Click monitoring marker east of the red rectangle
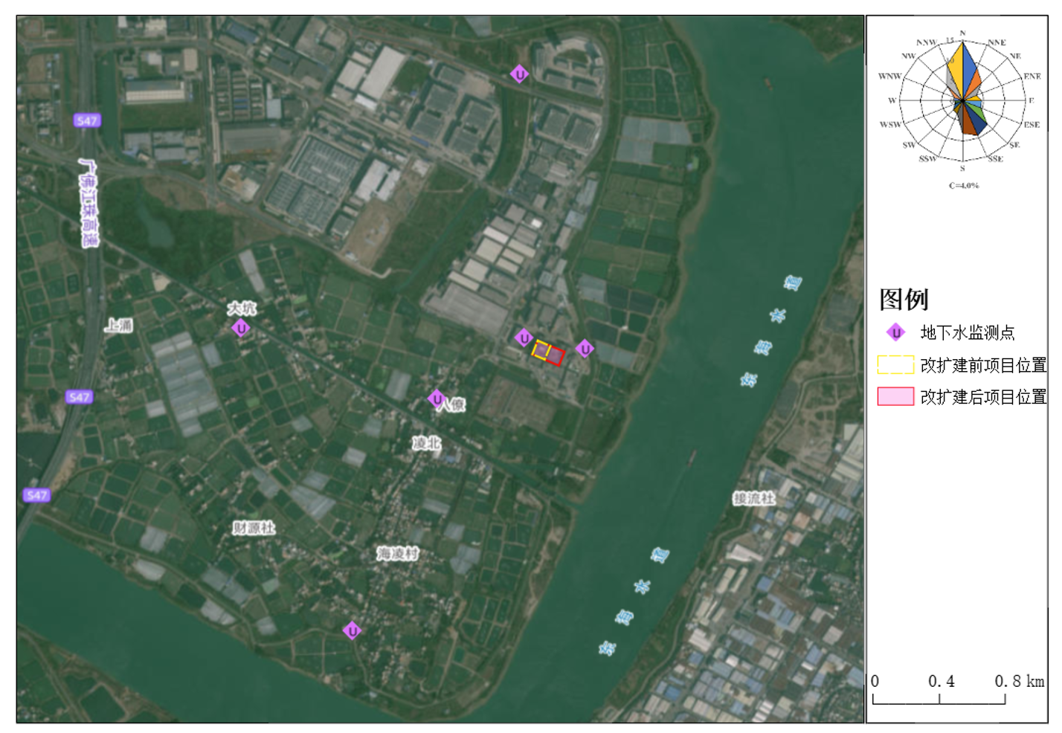The width and height of the screenshot is (1062, 733). pos(585,348)
